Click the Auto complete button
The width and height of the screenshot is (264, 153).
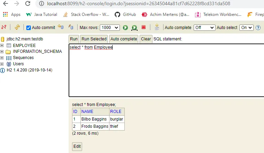(x=124, y=39)
